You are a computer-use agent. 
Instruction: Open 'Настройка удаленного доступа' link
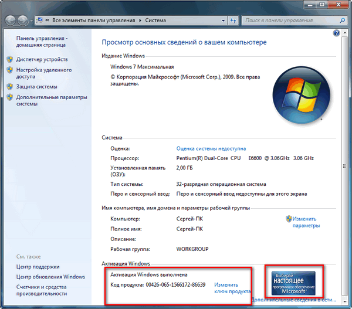pyautogui.click(x=44, y=73)
